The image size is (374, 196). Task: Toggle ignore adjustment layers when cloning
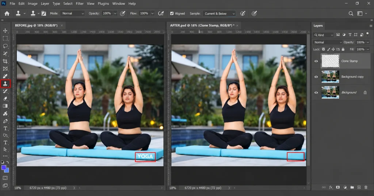point(243,13)
